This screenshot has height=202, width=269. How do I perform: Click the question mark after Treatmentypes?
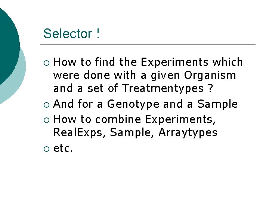pyautogui.click(x=210, y=88)
